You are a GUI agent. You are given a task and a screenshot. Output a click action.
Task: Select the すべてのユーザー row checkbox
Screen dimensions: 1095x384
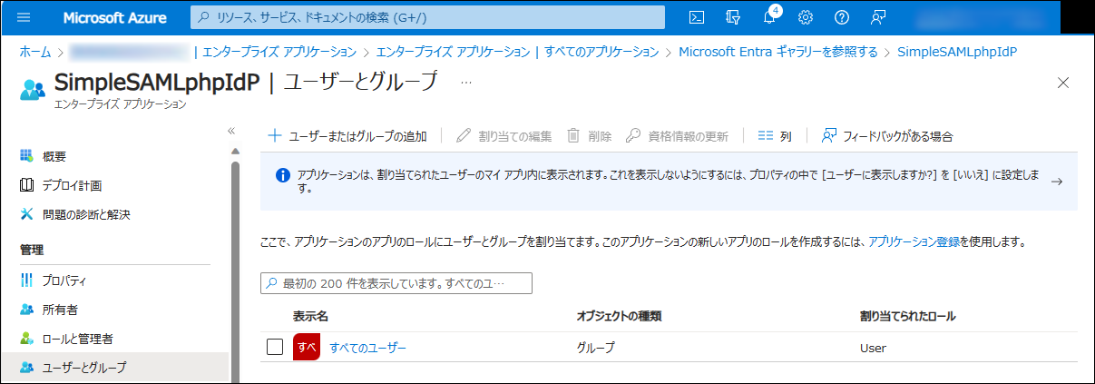(276, 348)
